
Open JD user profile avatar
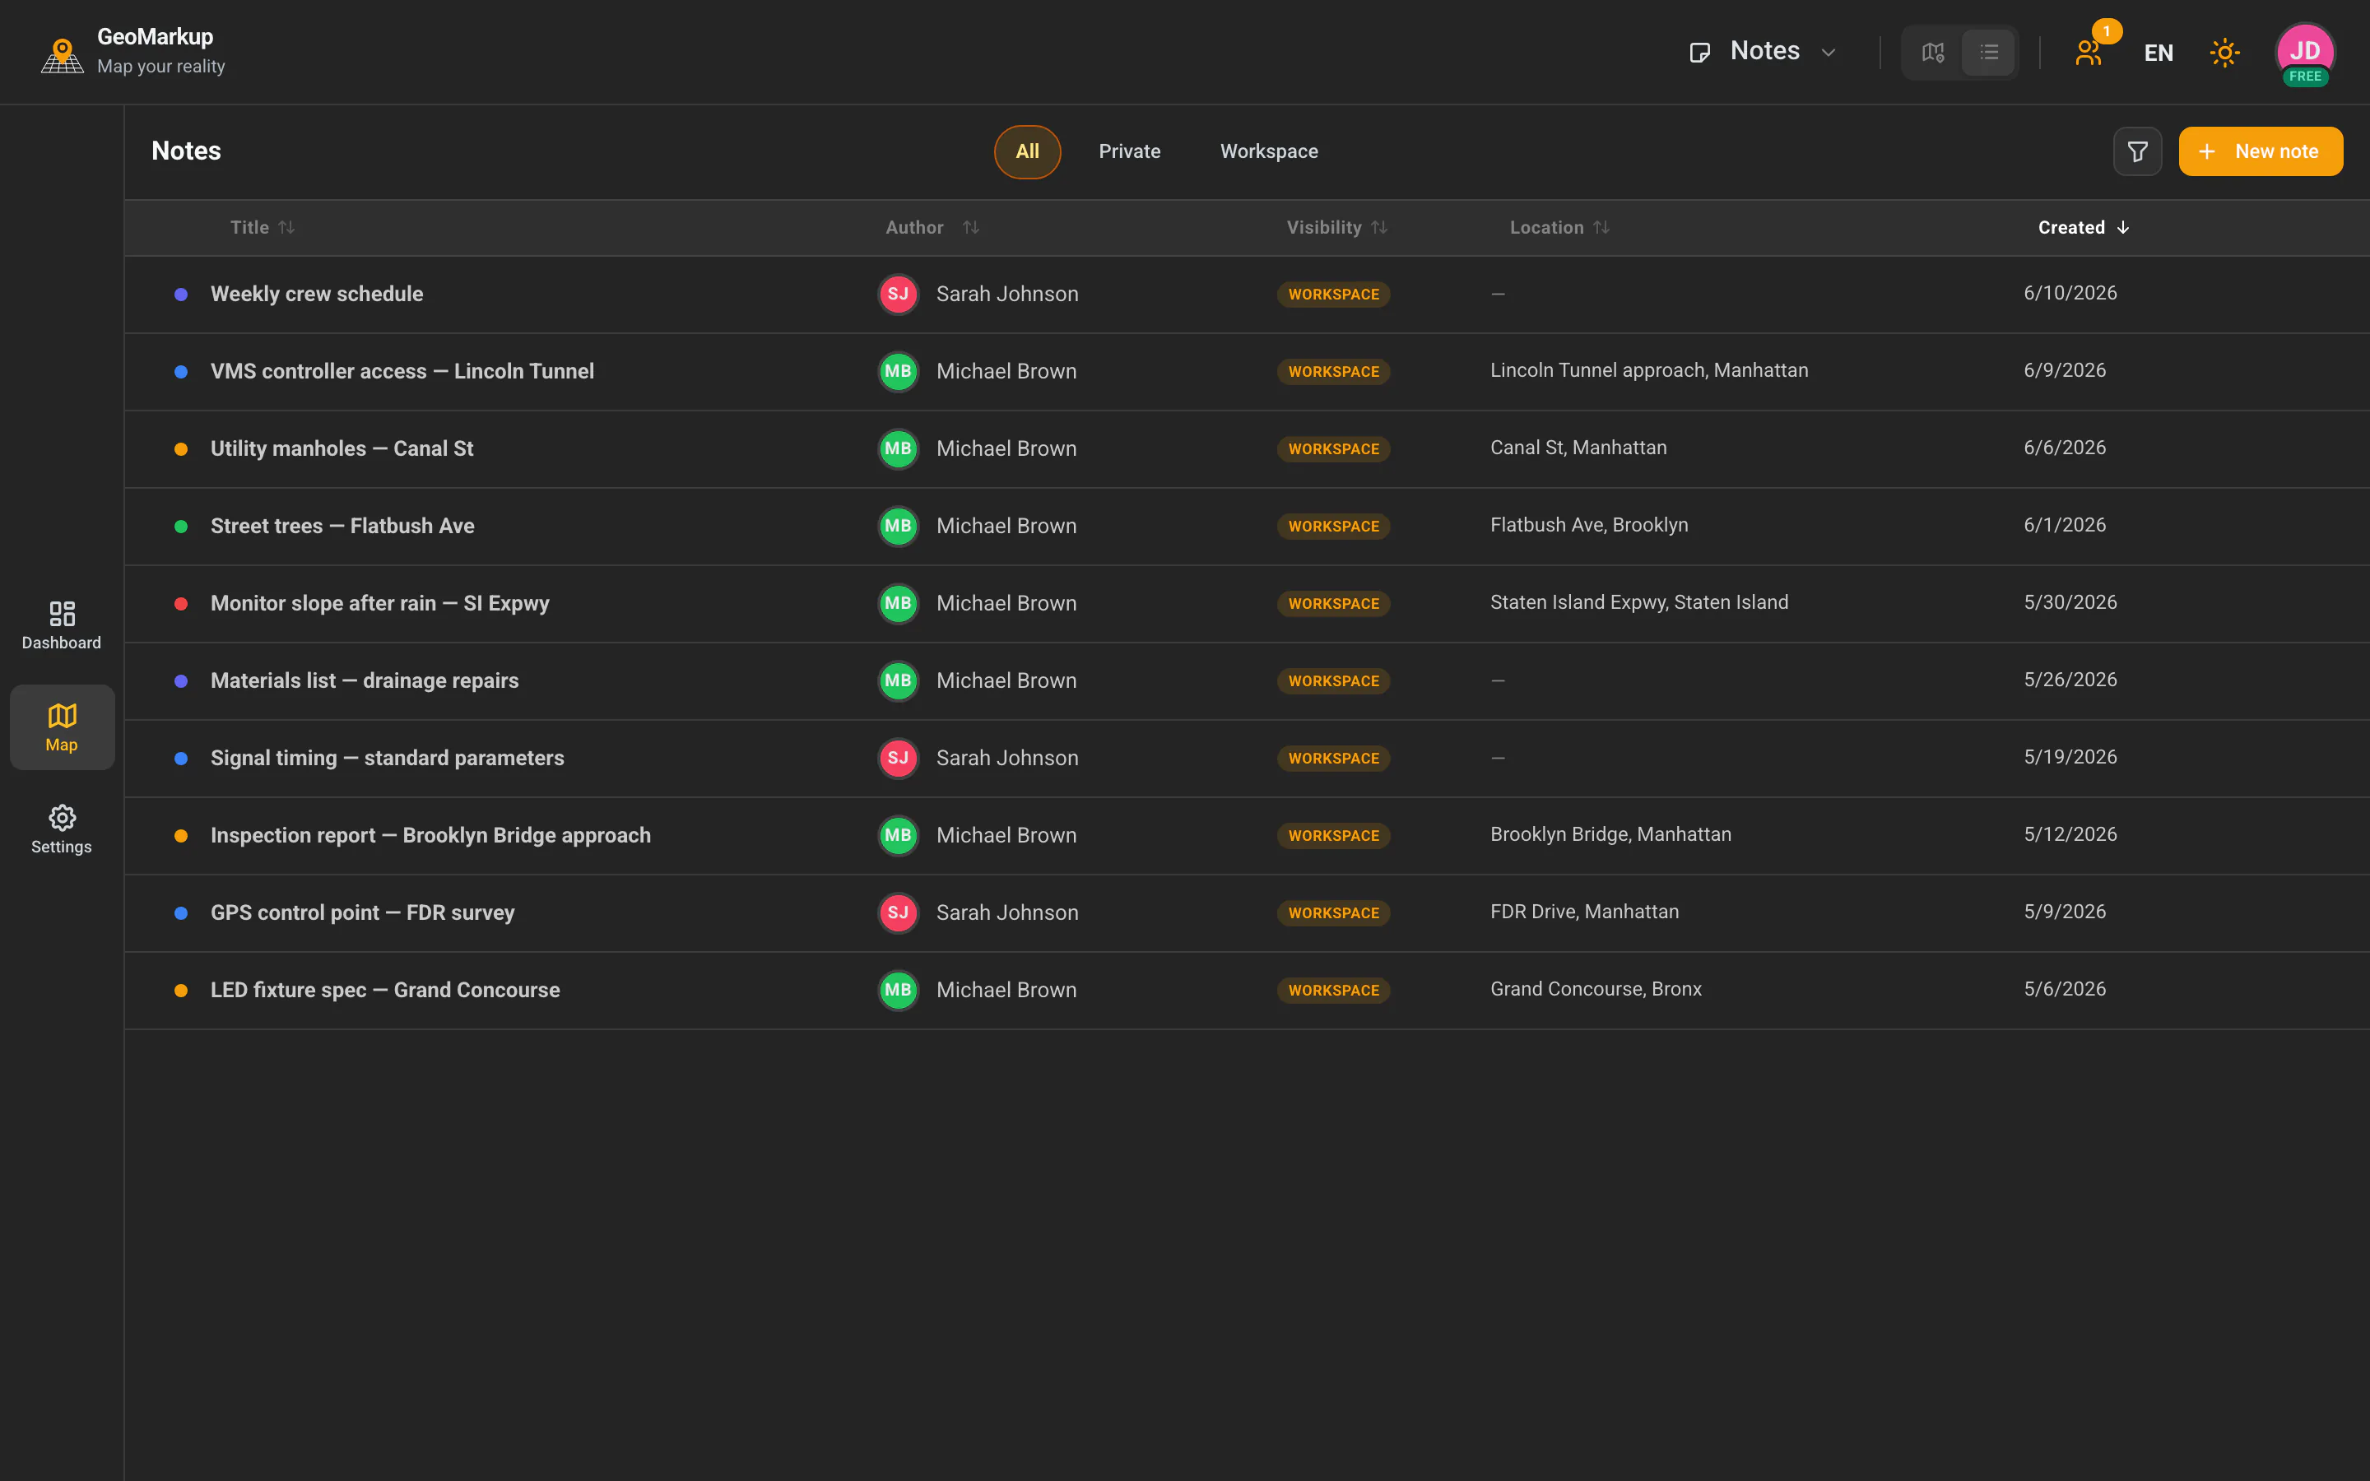pyautogui.click(x=2304, y=52)
